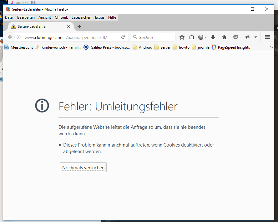Open the Chronik menu
The image size is (278, 222).
click(61, 17)
